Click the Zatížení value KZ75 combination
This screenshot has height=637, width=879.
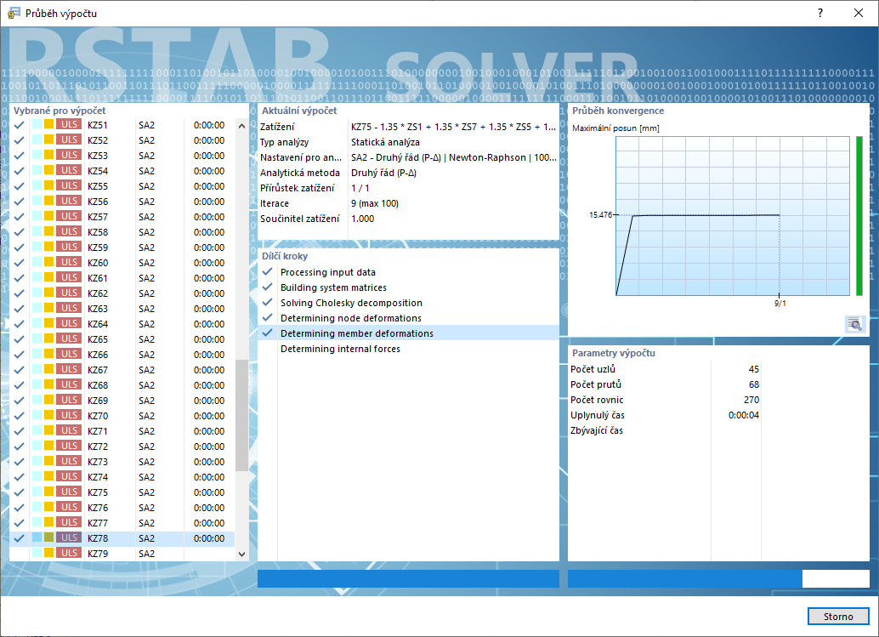(x=453, y=127)
